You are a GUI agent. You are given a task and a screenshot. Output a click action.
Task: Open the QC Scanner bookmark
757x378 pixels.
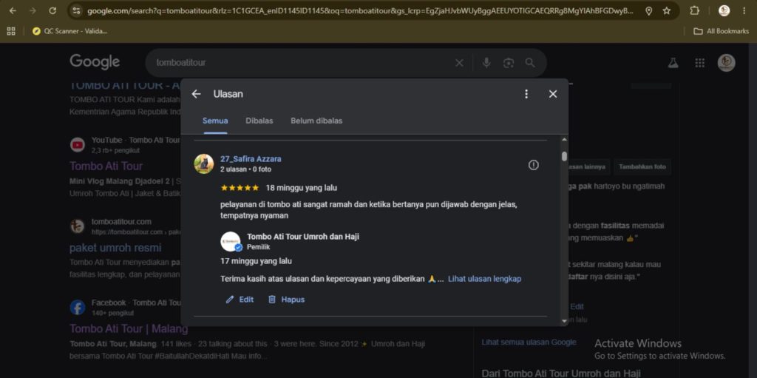click(x=69, y=31)
